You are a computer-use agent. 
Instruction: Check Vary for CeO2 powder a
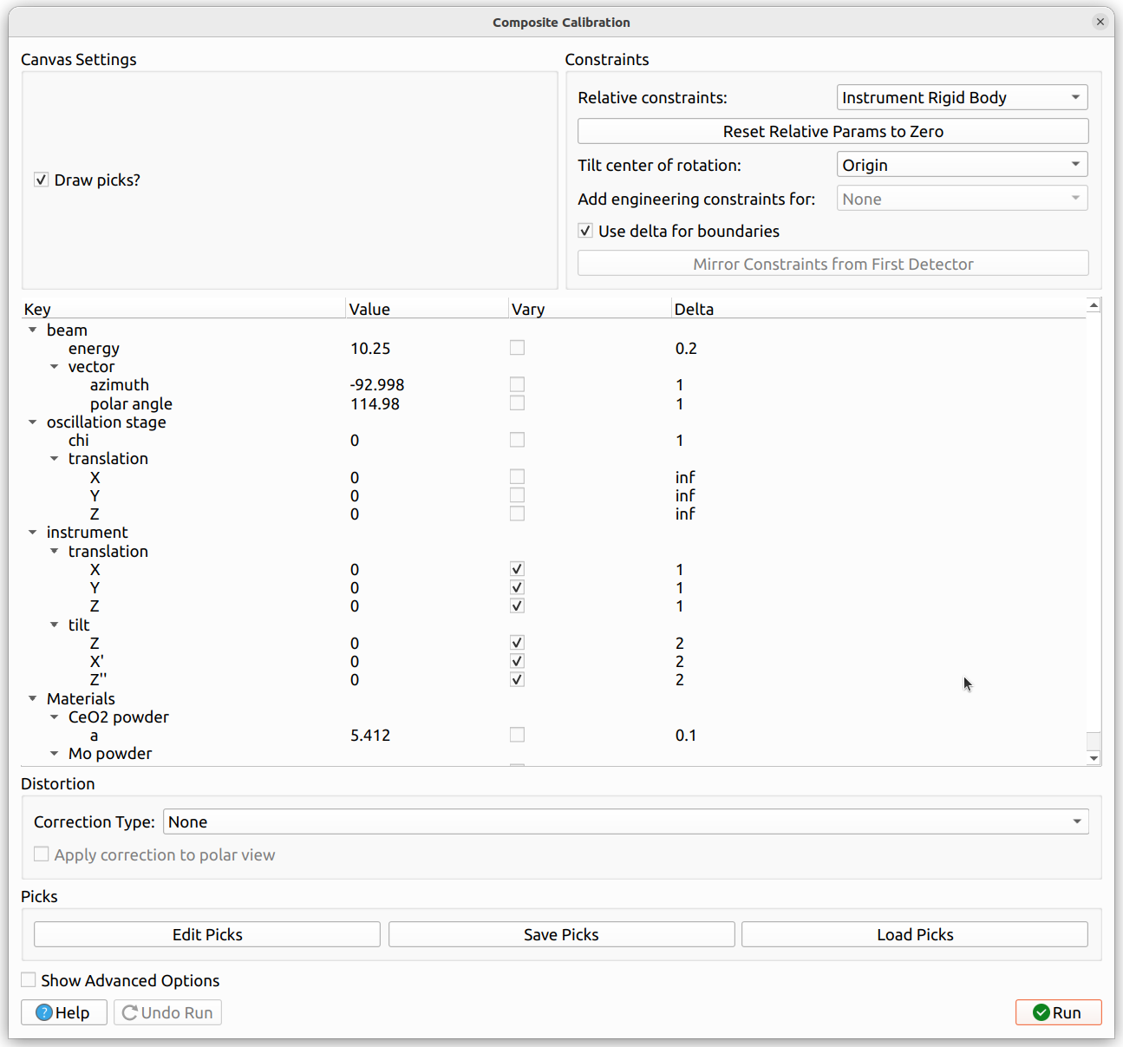pos(517,735)
